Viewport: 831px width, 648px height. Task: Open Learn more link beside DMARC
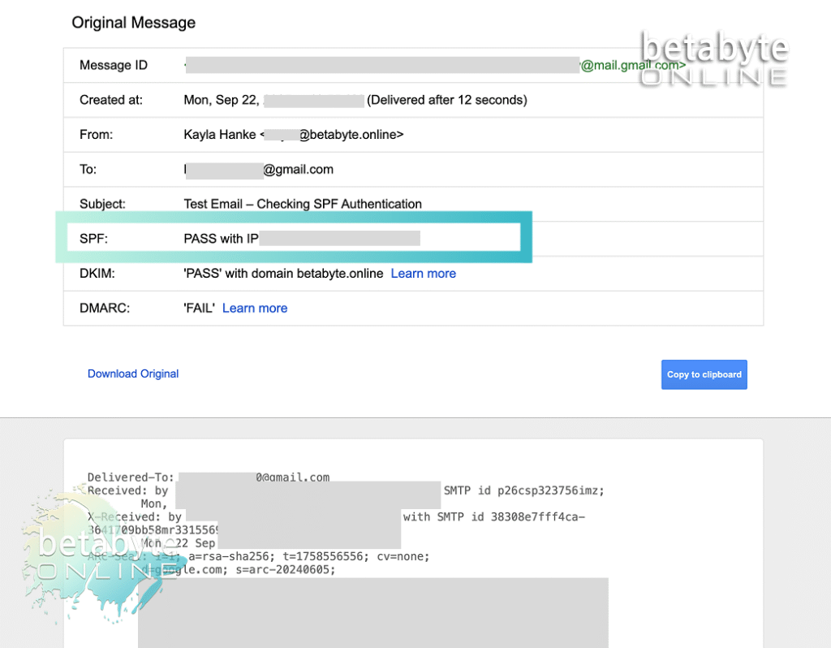(x=254, y=308)
